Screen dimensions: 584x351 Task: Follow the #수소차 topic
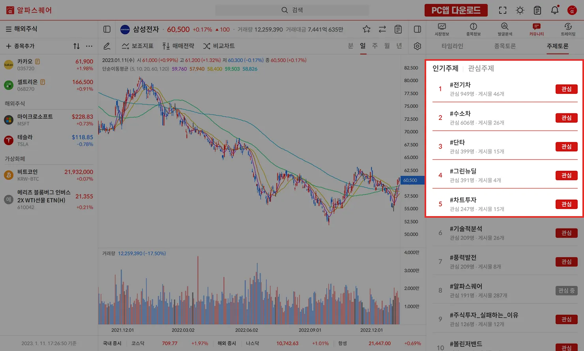[x=567, y=118]
